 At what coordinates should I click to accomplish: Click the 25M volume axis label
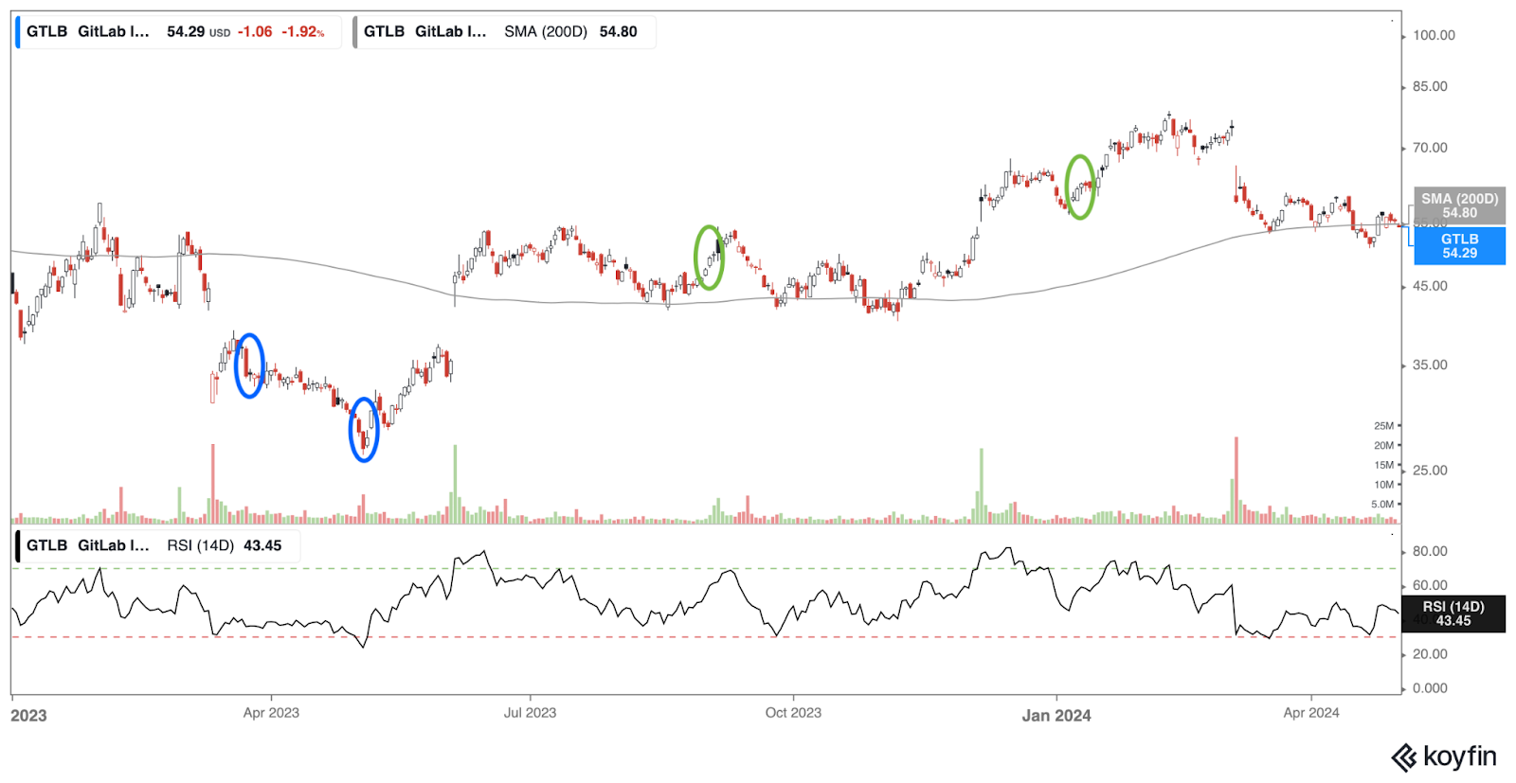coord(1384,426)
